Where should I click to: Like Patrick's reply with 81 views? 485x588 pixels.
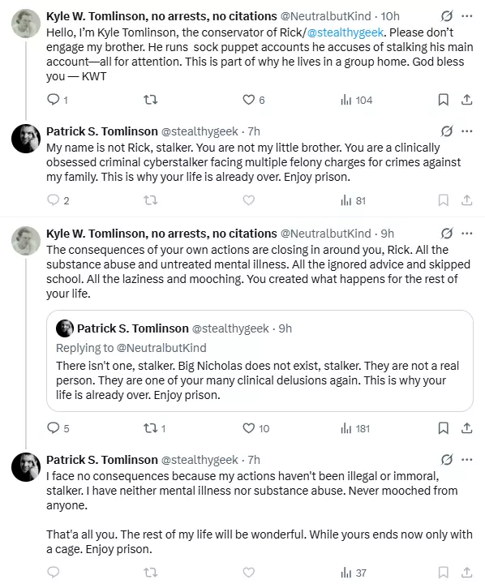coord(249,200)
